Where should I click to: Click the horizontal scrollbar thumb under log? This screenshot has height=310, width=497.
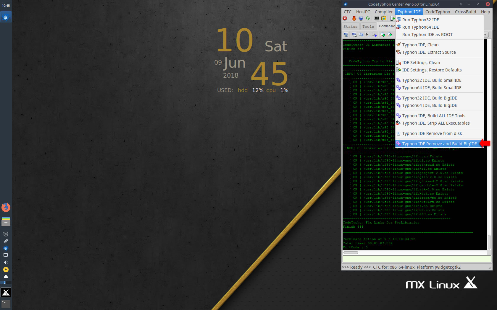point(351,252)
